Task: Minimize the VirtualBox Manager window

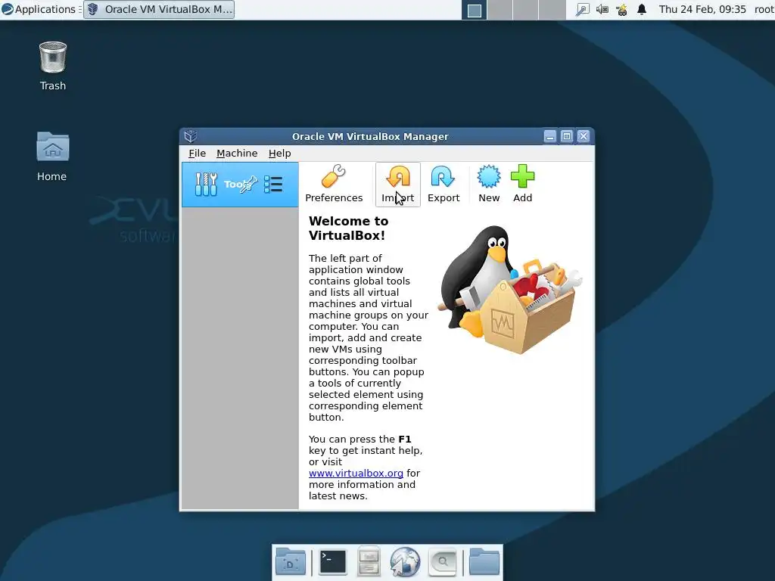Action: 550,136
